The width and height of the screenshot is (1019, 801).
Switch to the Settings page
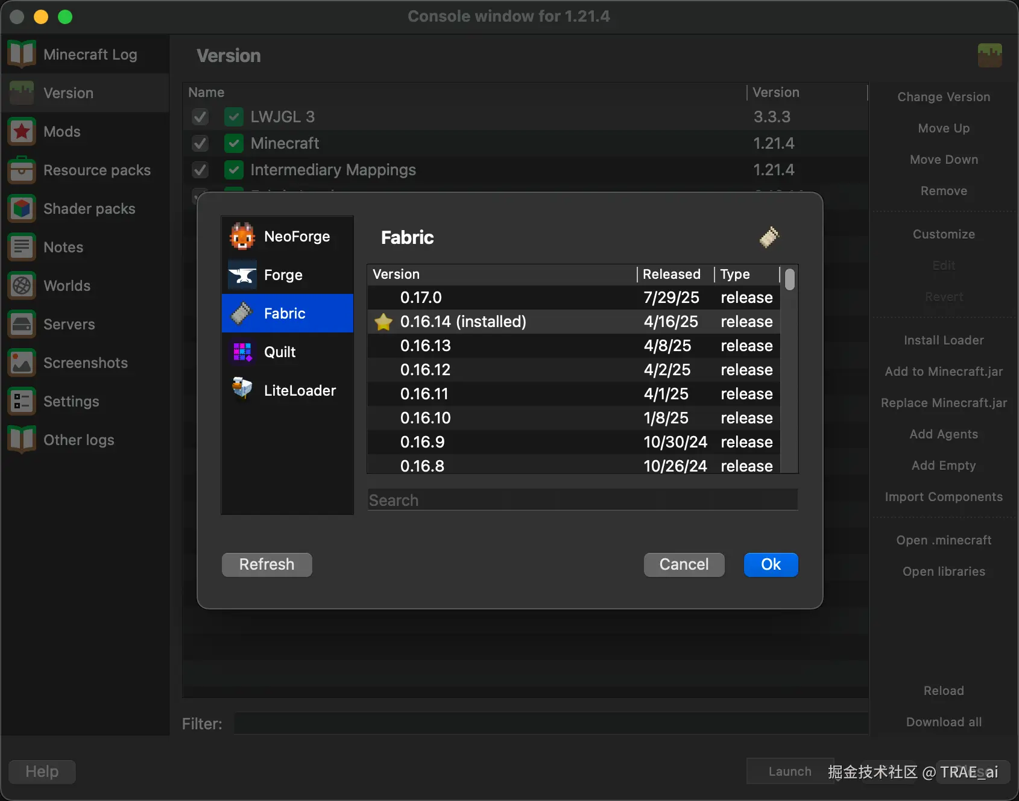(x=86, y=401)
